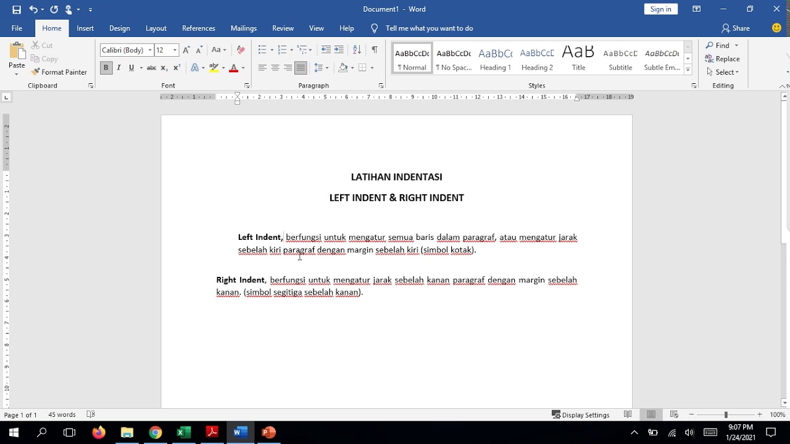Viewport: 790px width, 444px height.
Task: Switch to the Design tab
Action: coord(120,28)
